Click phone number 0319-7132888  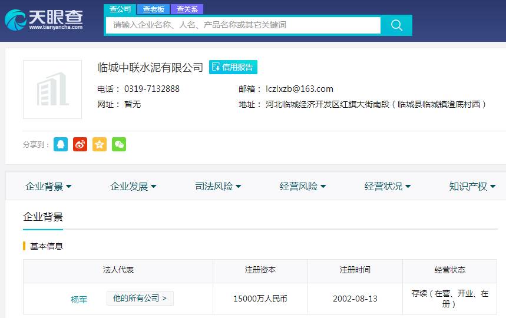(x=151, y=89)
